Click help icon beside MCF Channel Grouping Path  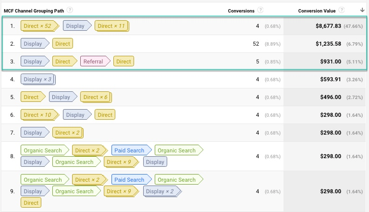[70, 10]
